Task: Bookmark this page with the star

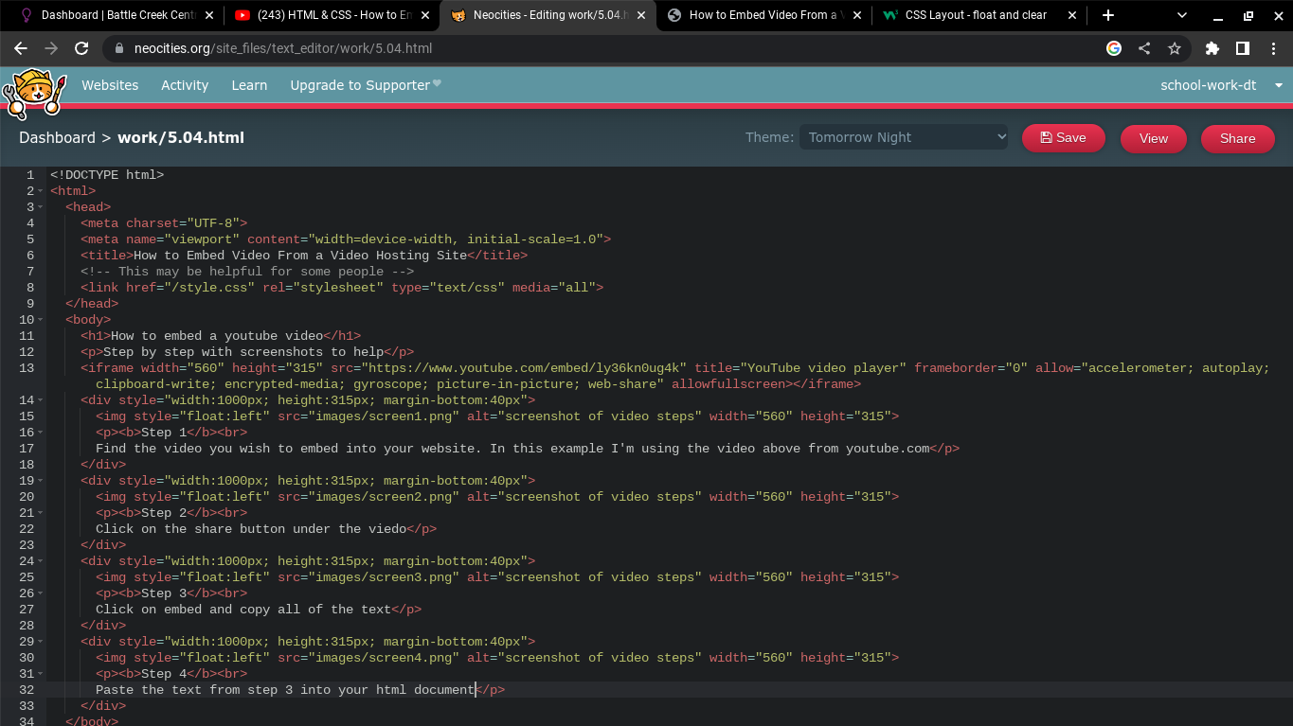Action: (1175, 48)
